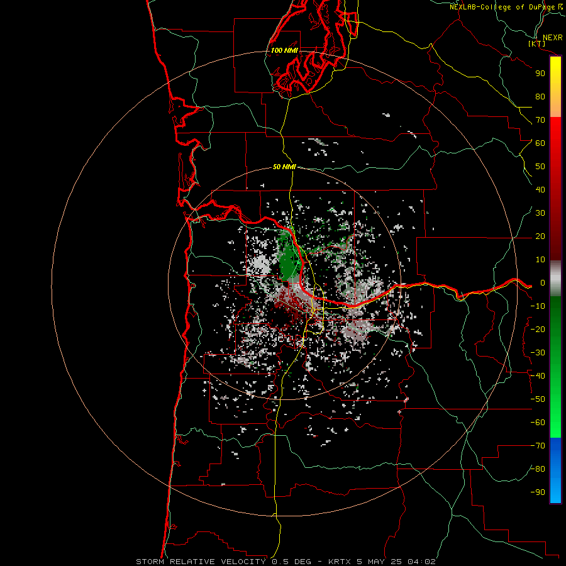Click the -70 value on velocity scale
Screen dimensions: 566x566
tap(538, 446)
